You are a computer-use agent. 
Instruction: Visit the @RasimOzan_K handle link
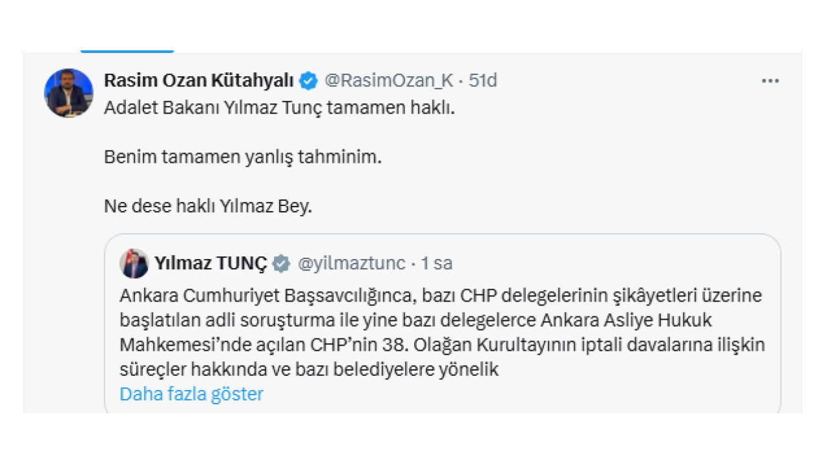click(x=388, y=81)
